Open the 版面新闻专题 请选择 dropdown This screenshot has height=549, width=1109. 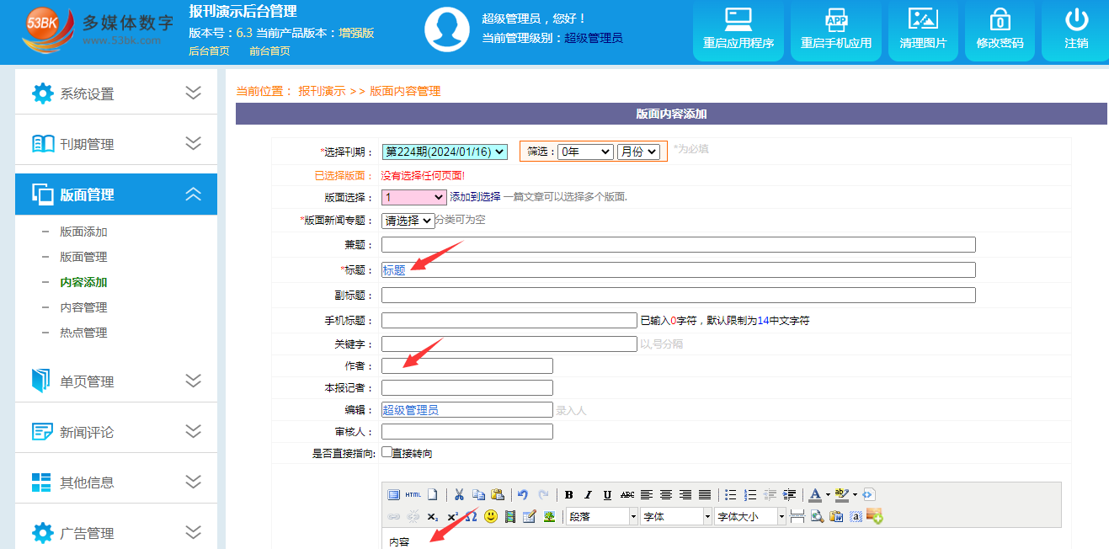(408, 221)
